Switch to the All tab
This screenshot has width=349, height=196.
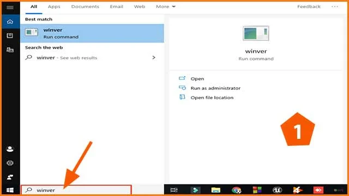click(34, 7)
